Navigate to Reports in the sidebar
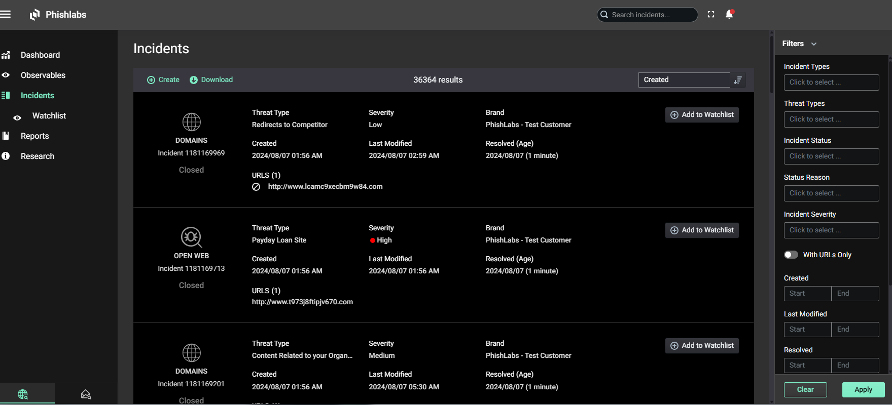This screenshot has height=405, width=892. (34, 136)
